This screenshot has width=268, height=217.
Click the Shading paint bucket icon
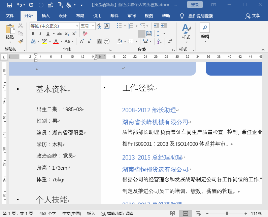click(x=120, y=41)
